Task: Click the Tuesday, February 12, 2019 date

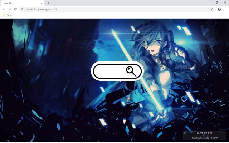Action: tap(204, 138)
